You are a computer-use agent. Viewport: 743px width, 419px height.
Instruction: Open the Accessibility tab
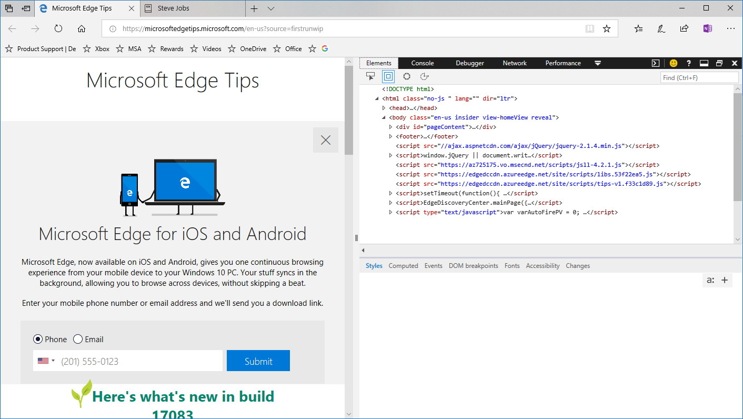[x=543, y=266]
